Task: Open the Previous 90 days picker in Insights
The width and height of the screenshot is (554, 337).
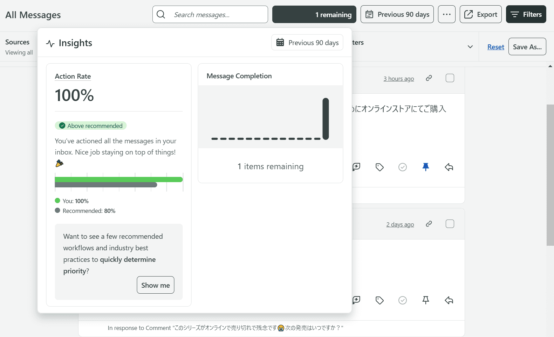Action: coord(307,43)
